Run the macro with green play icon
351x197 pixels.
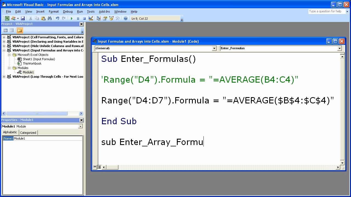[72, 18]
